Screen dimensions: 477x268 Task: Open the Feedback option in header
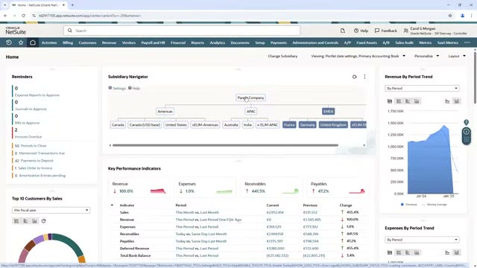coord(386,31)
